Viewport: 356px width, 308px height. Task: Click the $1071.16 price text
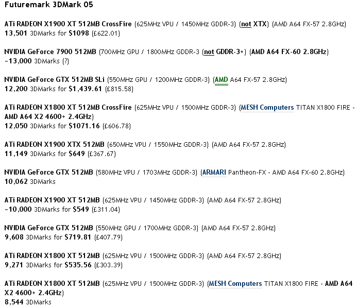85,126
